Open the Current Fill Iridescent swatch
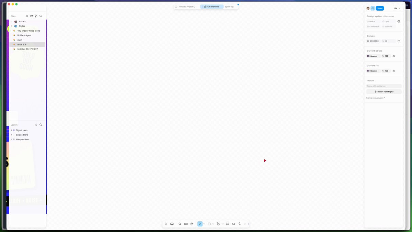Screen dimensions: 412x232 pos(374,71)
